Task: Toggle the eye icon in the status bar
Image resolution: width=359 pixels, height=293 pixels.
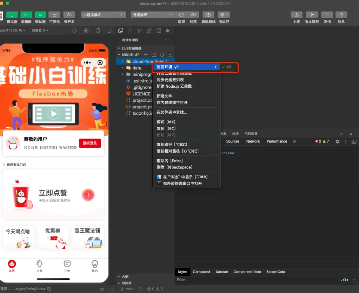Action: [x=101, y=289]
